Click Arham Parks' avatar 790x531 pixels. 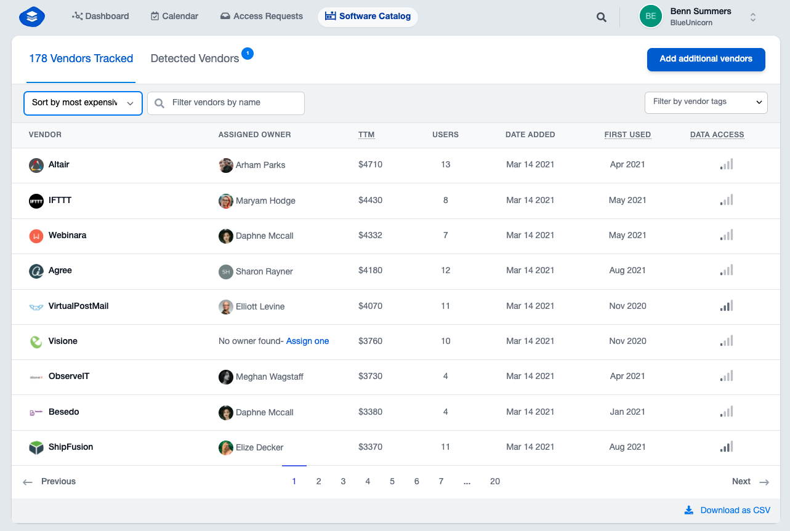pyautogui.click(x=226, y=165)
